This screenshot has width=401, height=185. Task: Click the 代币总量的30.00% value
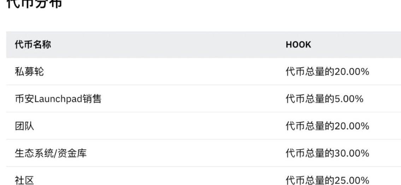(x=327, y=153)
